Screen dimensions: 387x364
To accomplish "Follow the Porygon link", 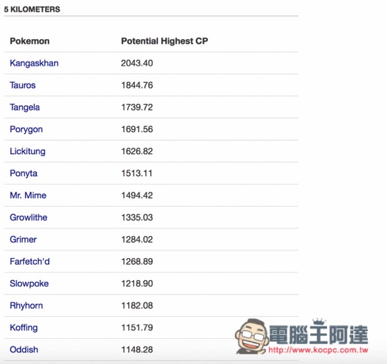I will (x=26, y=130).
